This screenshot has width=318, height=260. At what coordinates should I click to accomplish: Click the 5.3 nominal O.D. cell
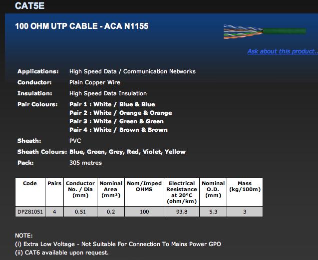click(x=213, y=212)
